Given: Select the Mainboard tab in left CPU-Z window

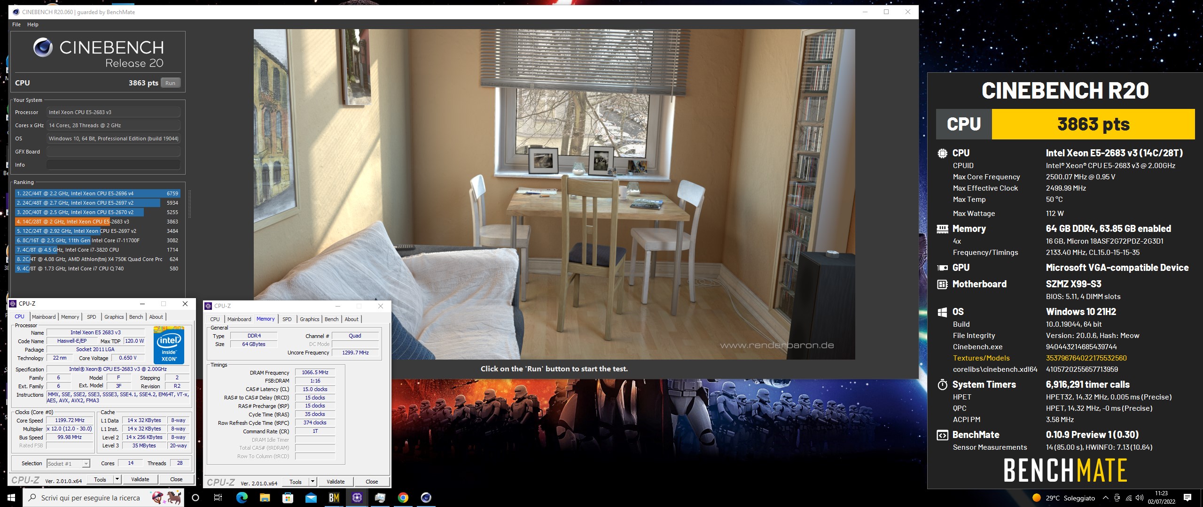Looking at the screenshot, I should pos(44,317).
